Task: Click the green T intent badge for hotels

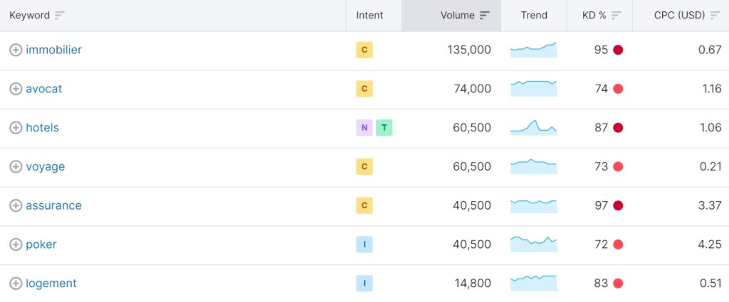Action: point(384,128)
